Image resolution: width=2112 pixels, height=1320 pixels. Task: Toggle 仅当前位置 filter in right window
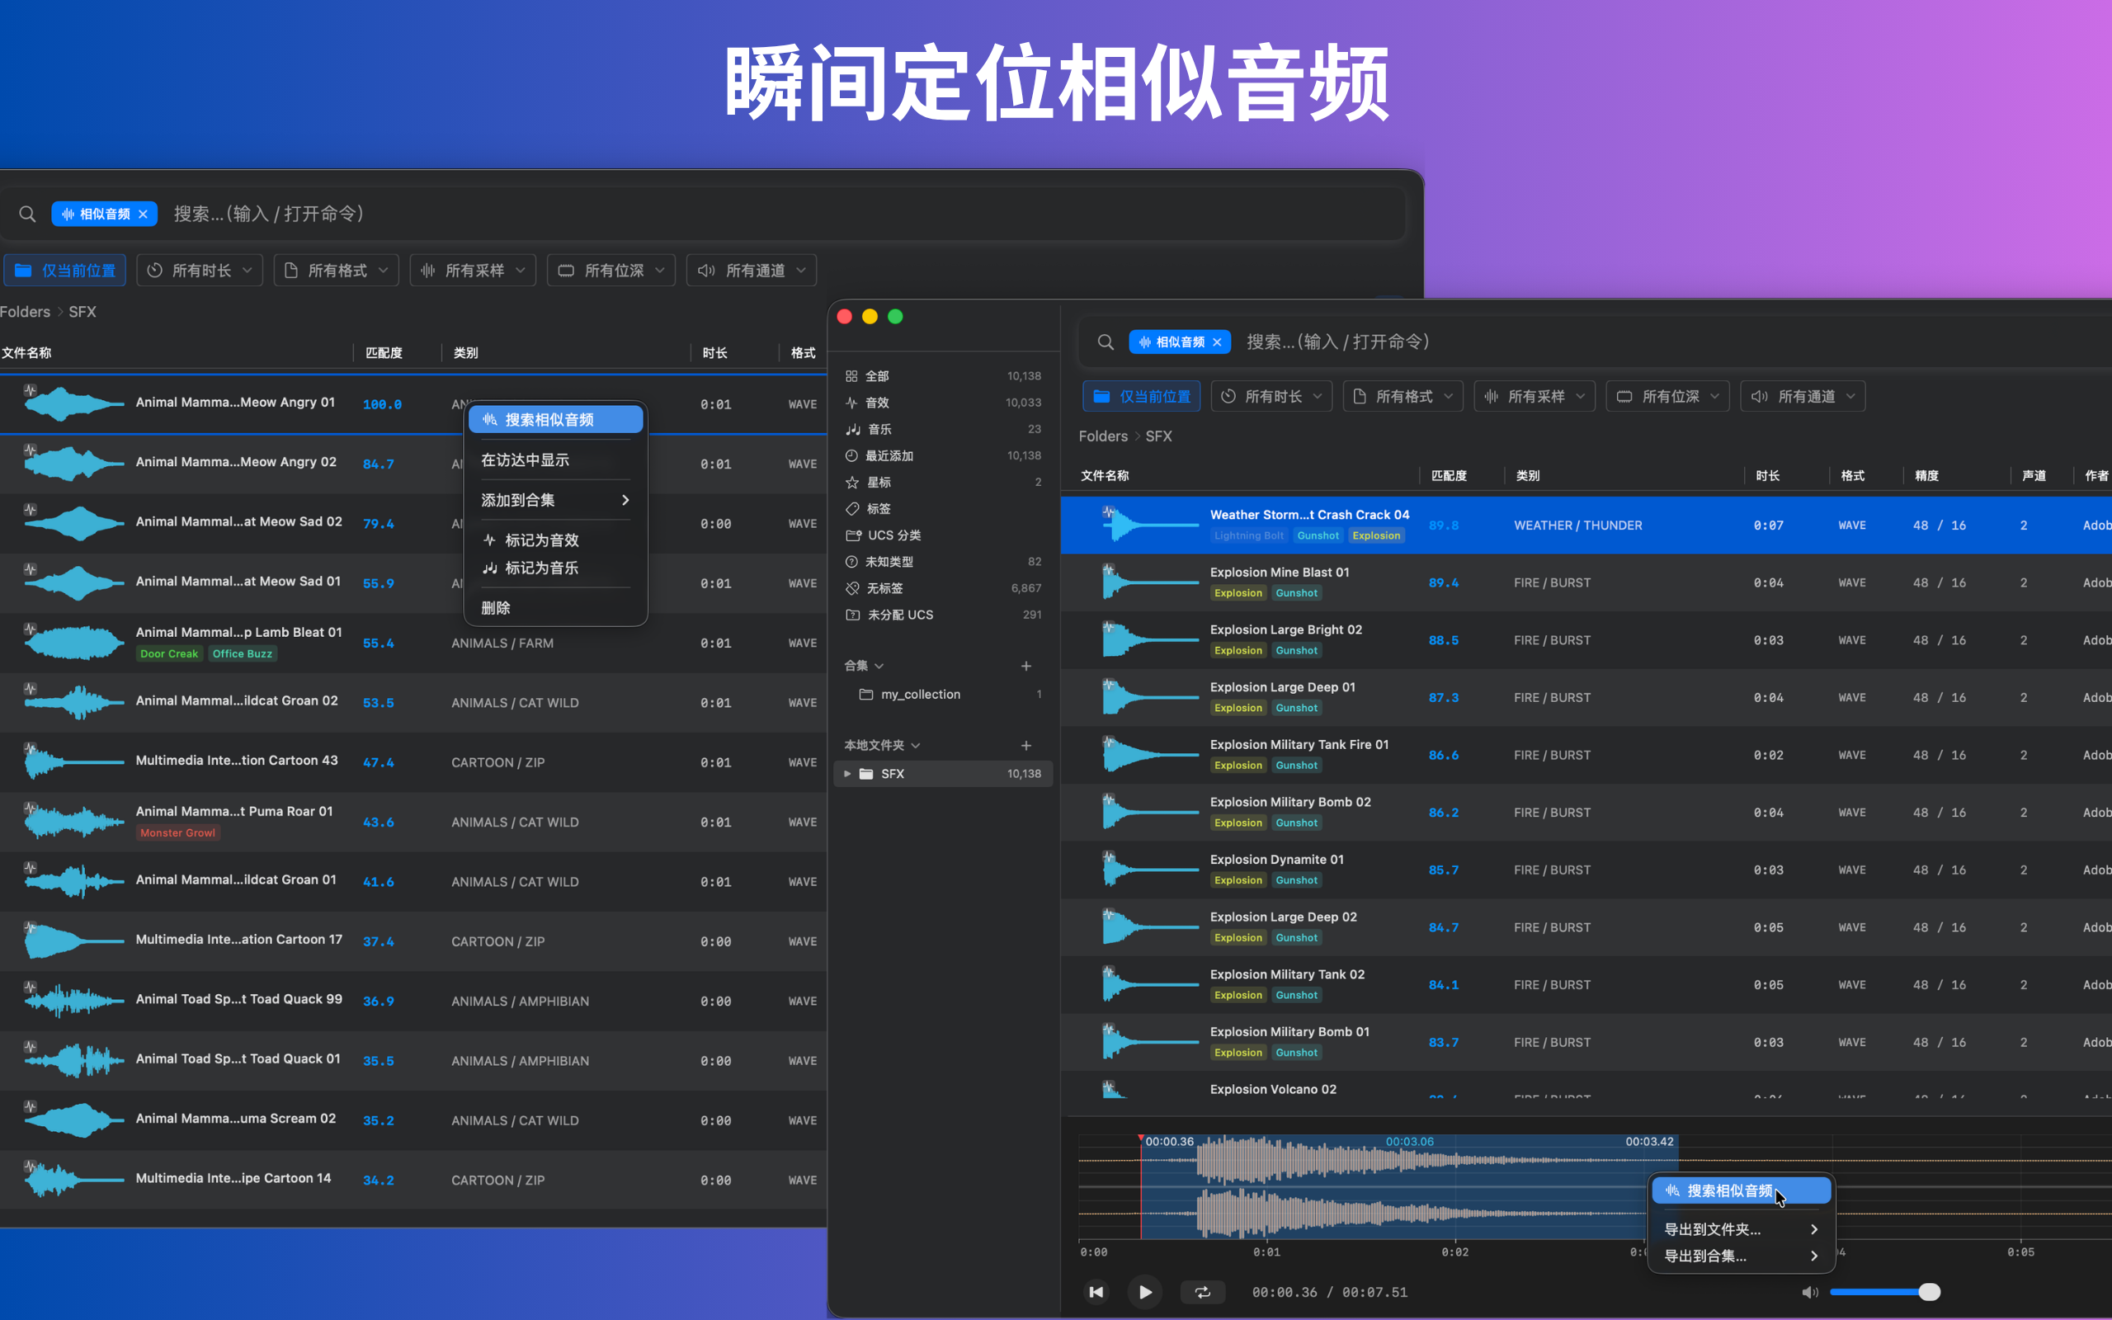pos(1142,396)
